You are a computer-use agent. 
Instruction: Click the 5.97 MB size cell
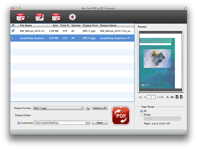54,38
